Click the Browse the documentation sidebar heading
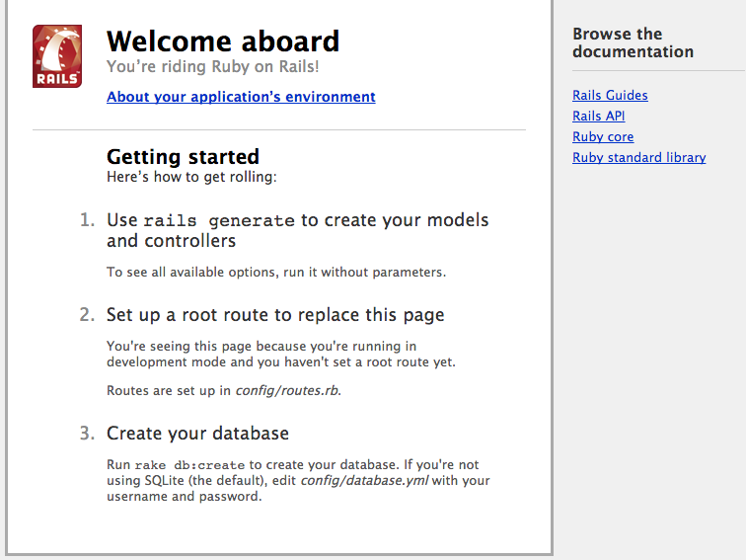This screenshot has height=560, width=746. click(633, 42)
